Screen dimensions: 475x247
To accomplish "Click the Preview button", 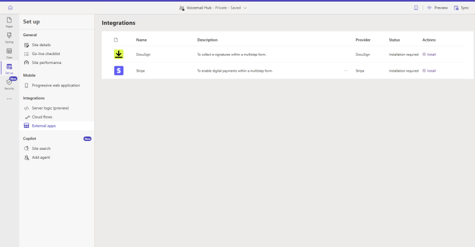I will click(438, 8).
